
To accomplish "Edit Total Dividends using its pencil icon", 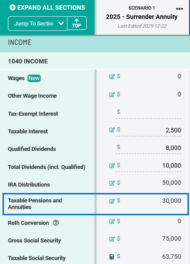I will (112, 165).
